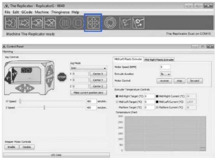The width and height of the screenshot is (215, 158).
Task: Open the Homing menu in Control Panel
Action: point(8,52)
